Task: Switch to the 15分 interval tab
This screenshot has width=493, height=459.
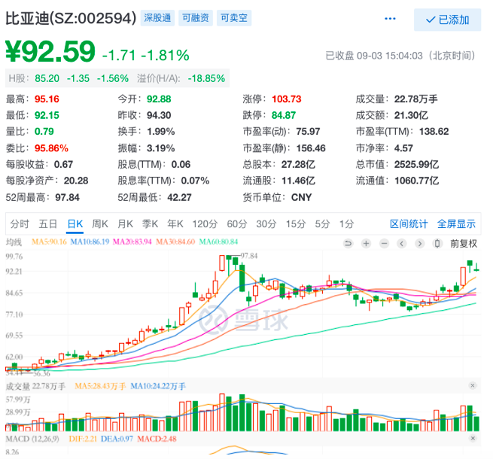Action: (296, 224)
